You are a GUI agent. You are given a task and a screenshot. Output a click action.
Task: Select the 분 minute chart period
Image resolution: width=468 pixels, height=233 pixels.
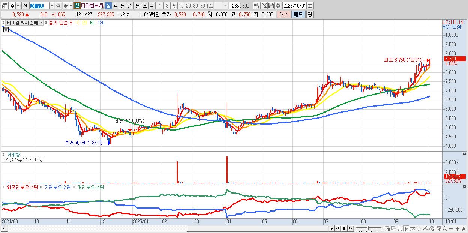coord(137,6)
